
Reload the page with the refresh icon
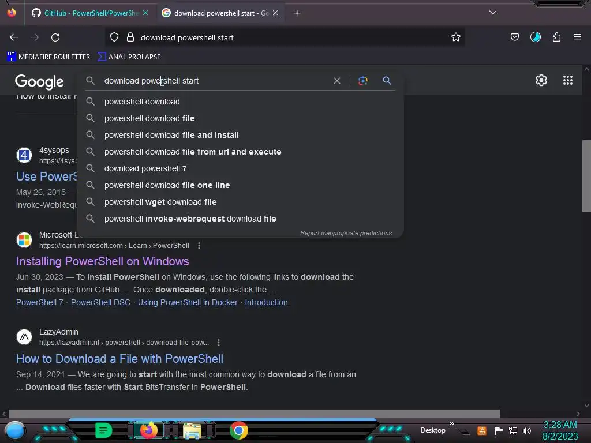coord(55,37)
